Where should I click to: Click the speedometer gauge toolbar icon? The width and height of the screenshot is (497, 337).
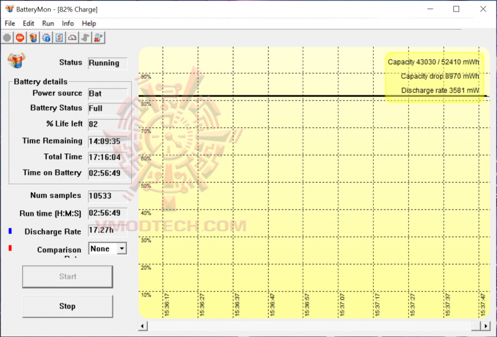(x=72, y=38)
